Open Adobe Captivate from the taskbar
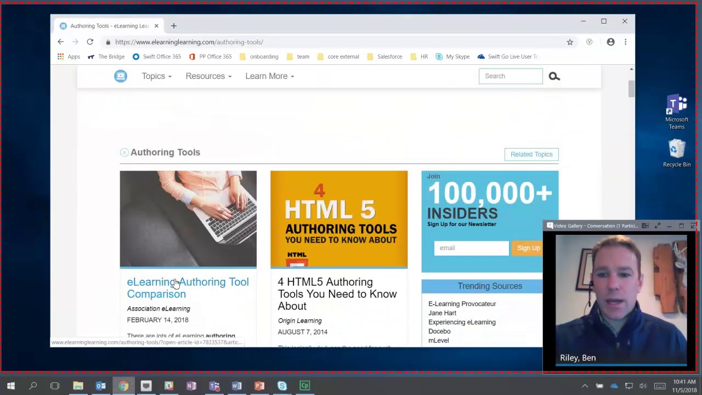The image size is (702, 395). (x=305, y=386)
